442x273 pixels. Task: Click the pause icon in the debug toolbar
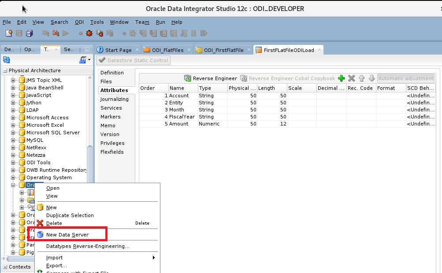click(193, 33)
